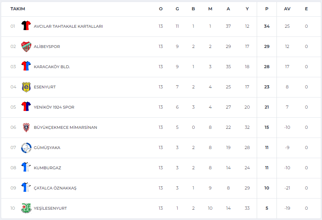Image resolution: width=322 pixels, height=220 pixels.
Task: Click the AV goal difference column header
Action: coord(287,9)
